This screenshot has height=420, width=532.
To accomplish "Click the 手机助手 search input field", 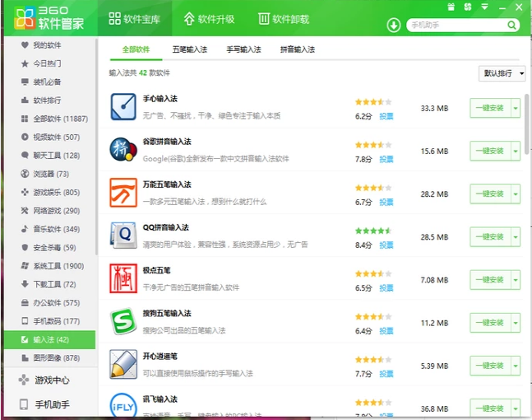I will tap(455, 26).
